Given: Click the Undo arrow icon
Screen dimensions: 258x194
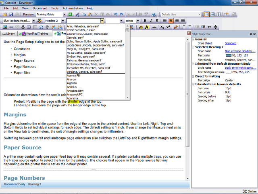Looking at the screenshot, I should [x=116, y=15].
